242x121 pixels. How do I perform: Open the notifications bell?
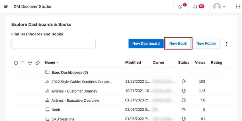pos(195,7)
